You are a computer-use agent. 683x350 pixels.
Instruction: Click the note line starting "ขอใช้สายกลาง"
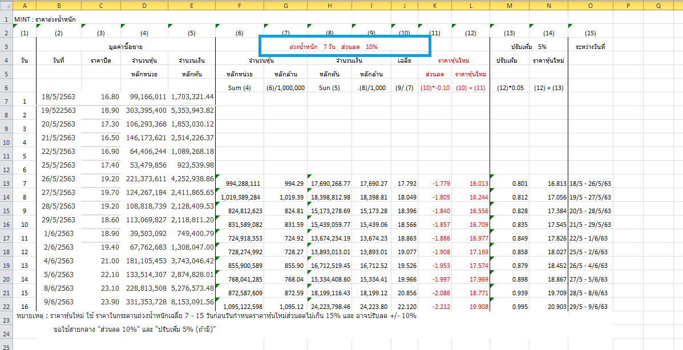[135, 329]
